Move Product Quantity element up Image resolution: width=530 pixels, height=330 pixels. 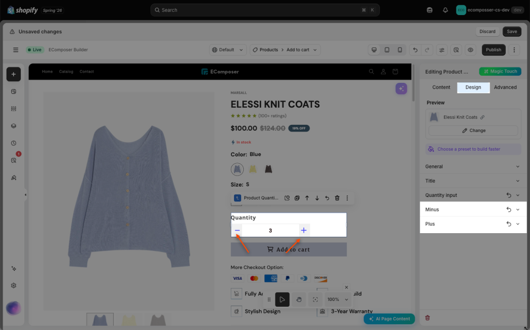[307, 198]
